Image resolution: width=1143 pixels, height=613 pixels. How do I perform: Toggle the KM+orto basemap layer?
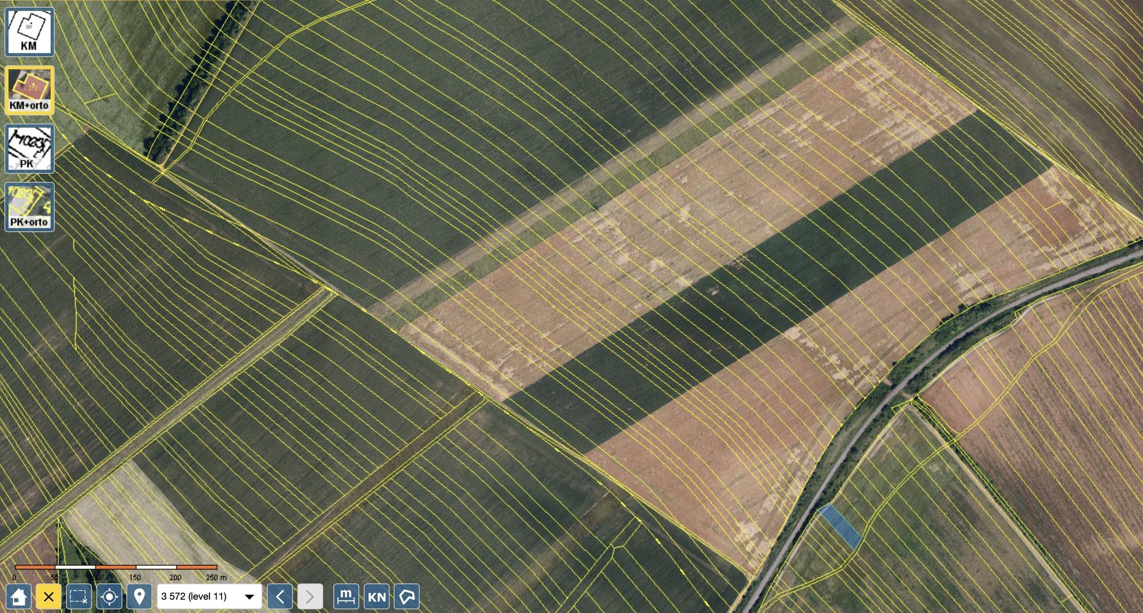pos(29,90)
